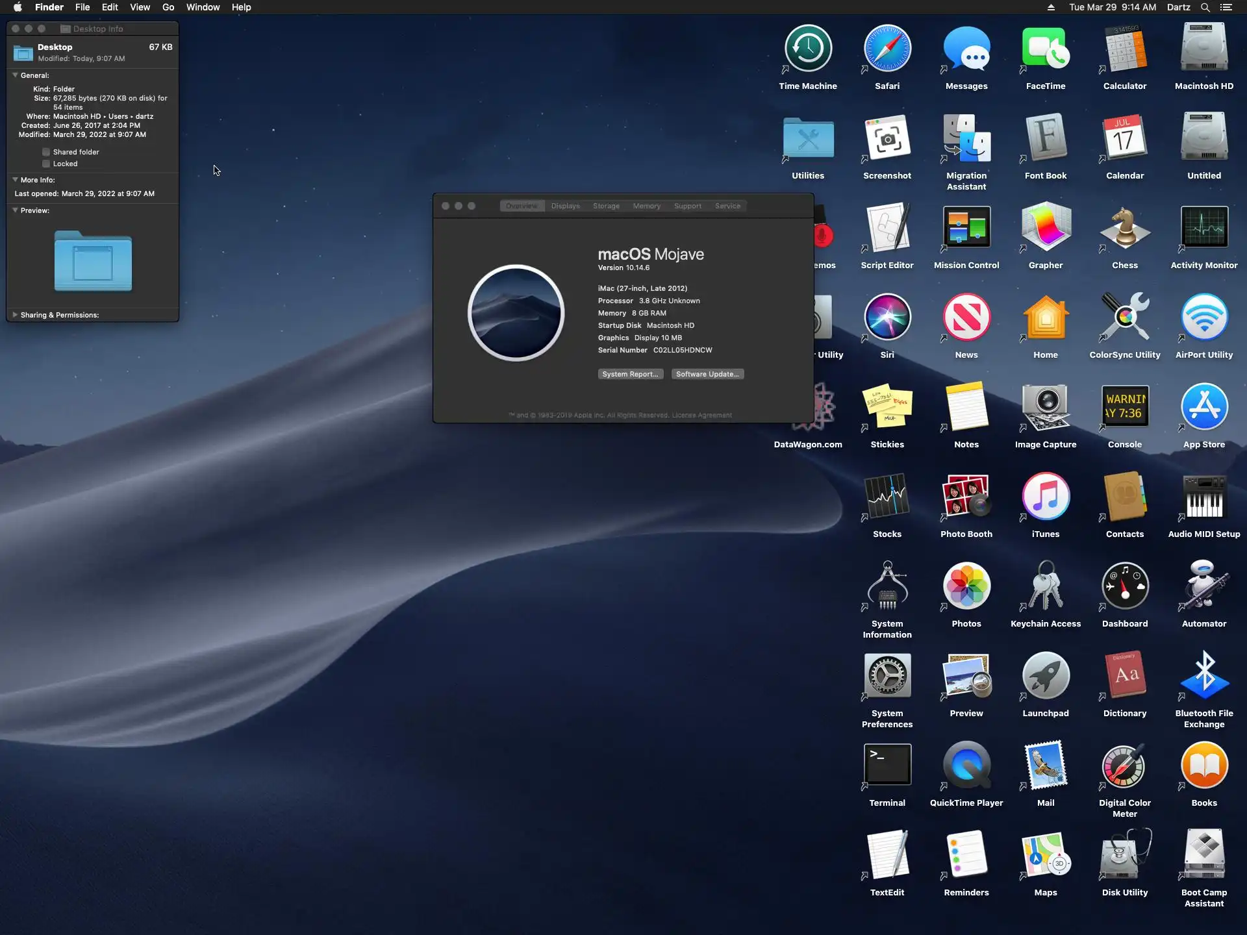
Task: Open the Activity Monitor icon
Action: (1203, 228)
